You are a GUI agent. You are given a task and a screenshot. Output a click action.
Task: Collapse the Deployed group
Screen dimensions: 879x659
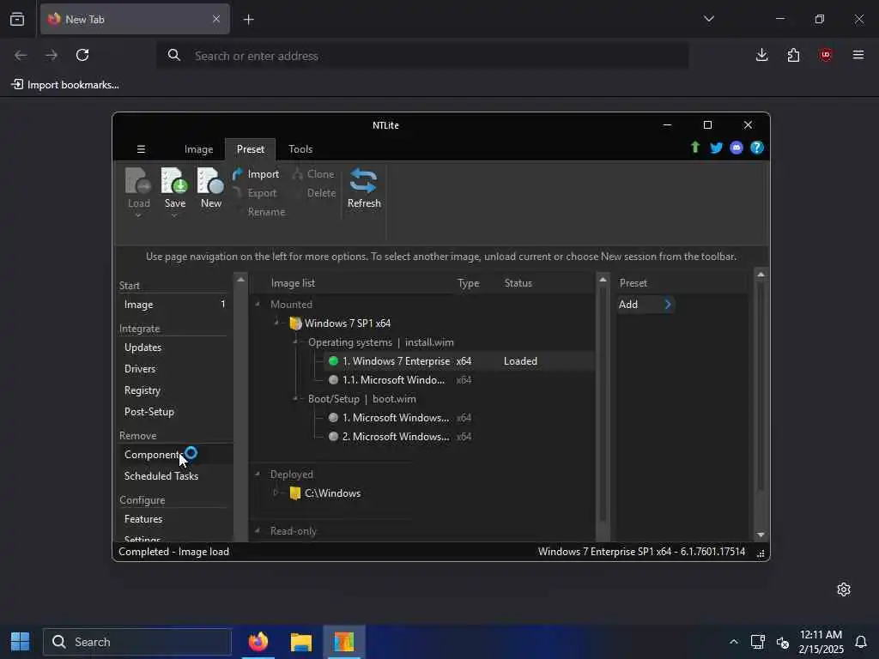pos(258,474)
